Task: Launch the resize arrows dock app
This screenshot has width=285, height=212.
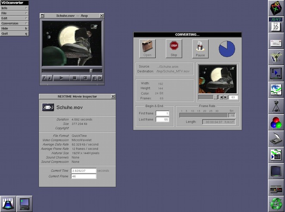Action: (276, 73)
